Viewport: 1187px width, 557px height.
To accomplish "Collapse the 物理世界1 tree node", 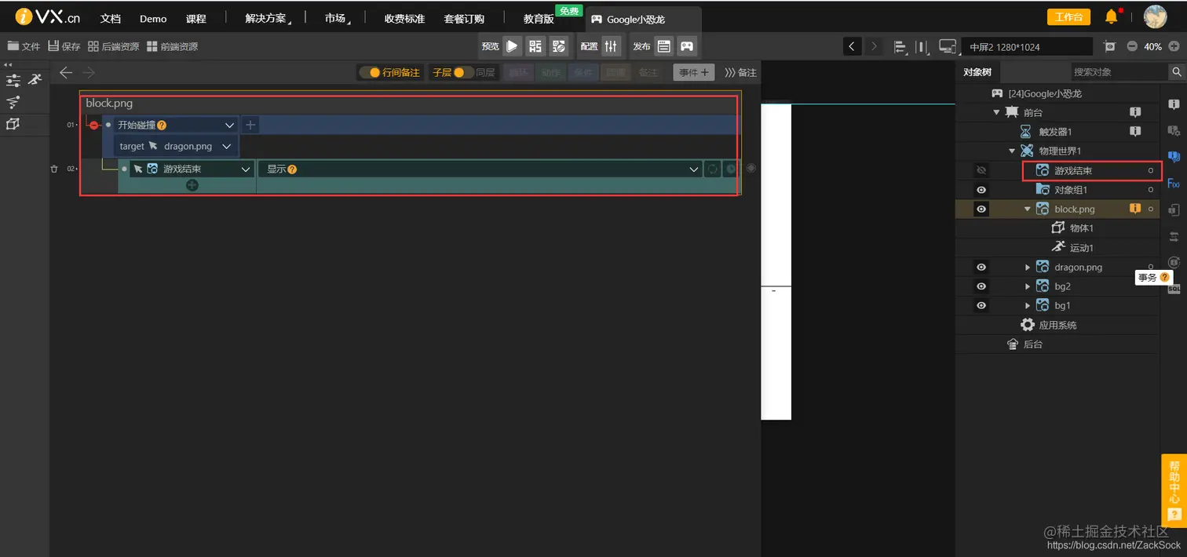I will 1012,151.
